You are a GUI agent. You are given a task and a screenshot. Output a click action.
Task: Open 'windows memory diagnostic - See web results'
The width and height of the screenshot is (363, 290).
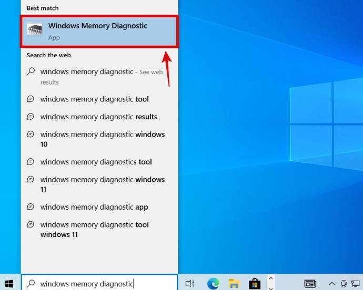pyautogui.click(x=99, y=77)
